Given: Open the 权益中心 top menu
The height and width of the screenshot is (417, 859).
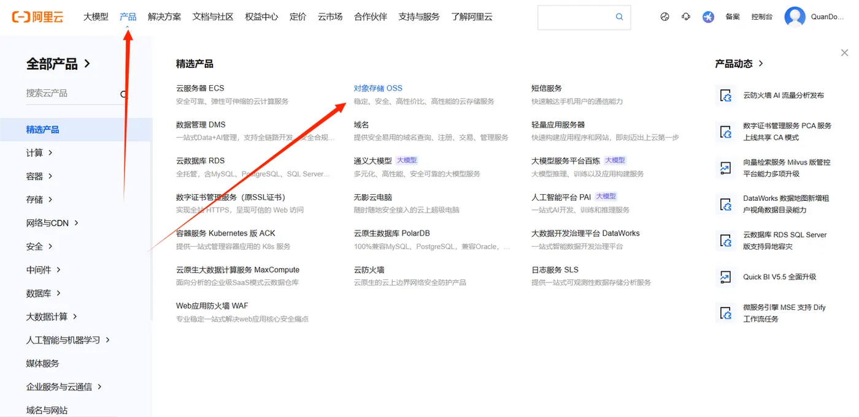Looking at the screenshot, I should [x=261, y=17].
